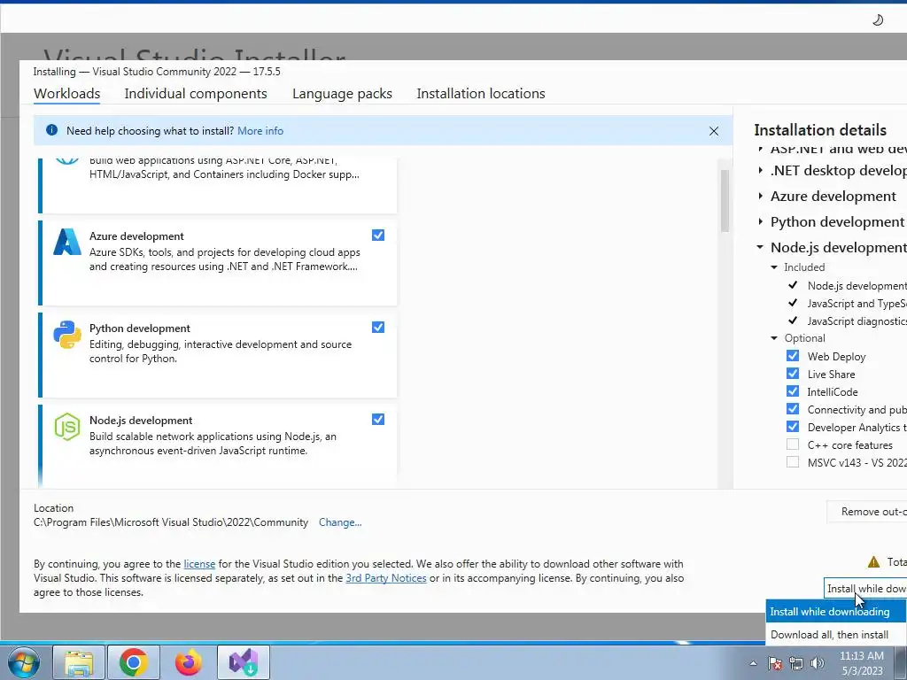Click the volume speaker tray icon

817,663
